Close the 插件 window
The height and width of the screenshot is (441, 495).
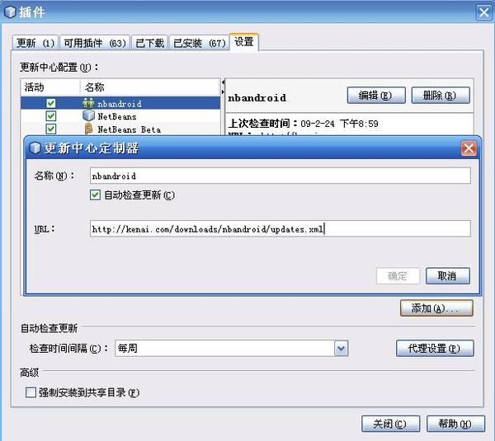(484, 13)
